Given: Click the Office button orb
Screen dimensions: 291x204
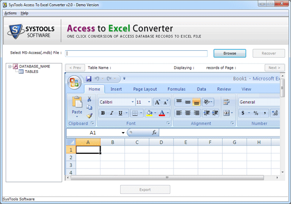Looking at the screenshot, I should point(74,82).
